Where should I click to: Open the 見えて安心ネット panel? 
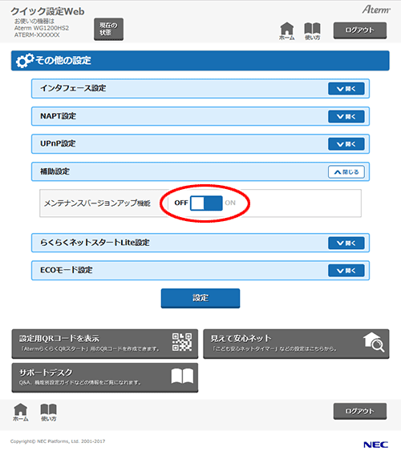[296, 344]
